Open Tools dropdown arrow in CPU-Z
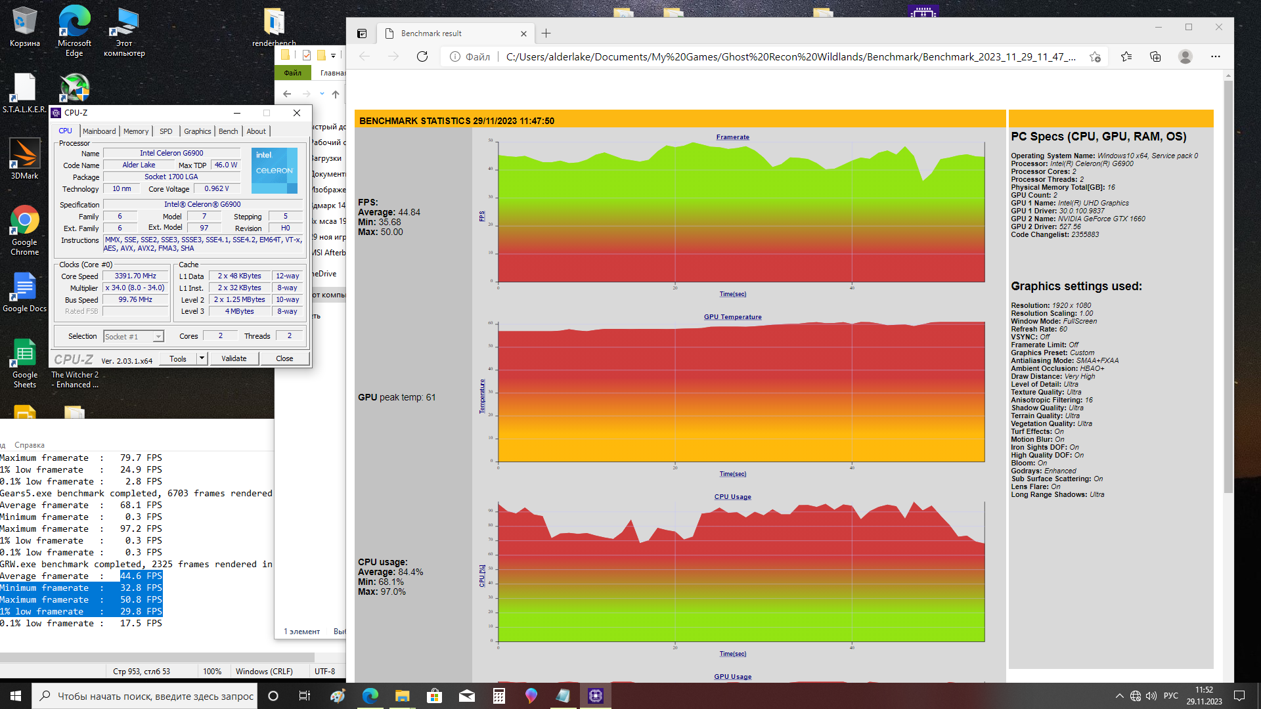Screen dimensions: 1261x709 coord(202,358)
